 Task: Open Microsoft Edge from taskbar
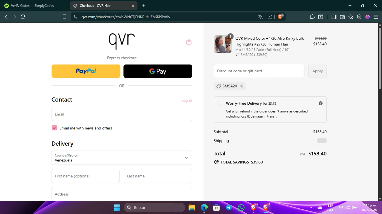coord(204,208)
